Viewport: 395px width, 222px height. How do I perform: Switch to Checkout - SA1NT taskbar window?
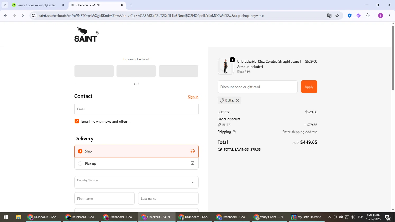tap(156, 217)
